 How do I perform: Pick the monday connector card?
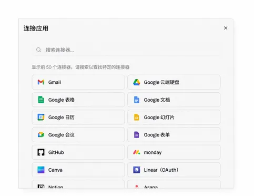(x=174, y=152)
